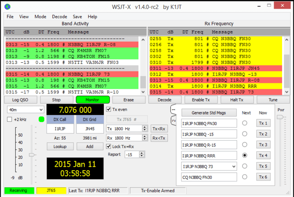Select the Next radio for CQ N3BBQ FN30
Viewport: 294px width, 197px height.
pyautogui.click(x=244, y=177)
